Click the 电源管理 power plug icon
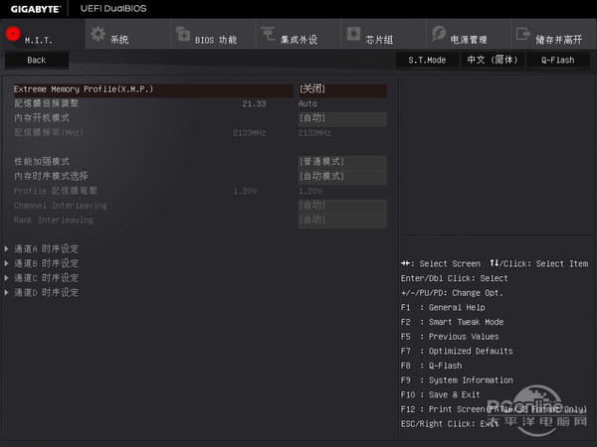Image resolution: width=597 pixels, height=447 pixels. pos(439,34)
